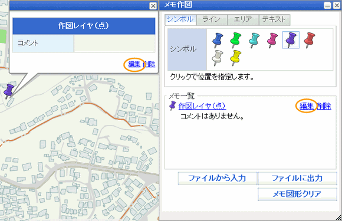Screen dimensions: 342x221
Task: Click 削除 link in the map popup
Action: (x=149, y=64)
